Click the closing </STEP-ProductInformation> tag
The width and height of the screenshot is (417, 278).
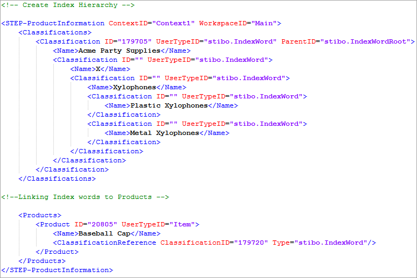(57, 270)
